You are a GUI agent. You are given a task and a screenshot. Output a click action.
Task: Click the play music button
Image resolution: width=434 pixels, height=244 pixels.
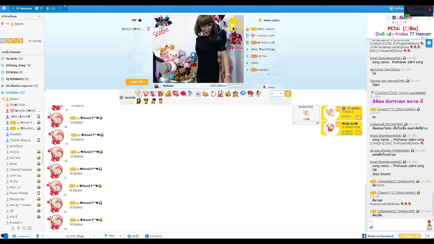pyautogui.click(x=110, y=236)
